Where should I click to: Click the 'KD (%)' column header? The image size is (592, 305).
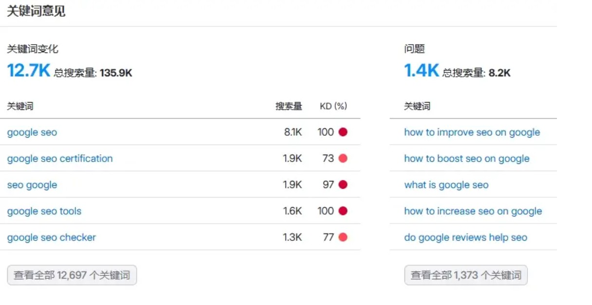pos(333,106)
